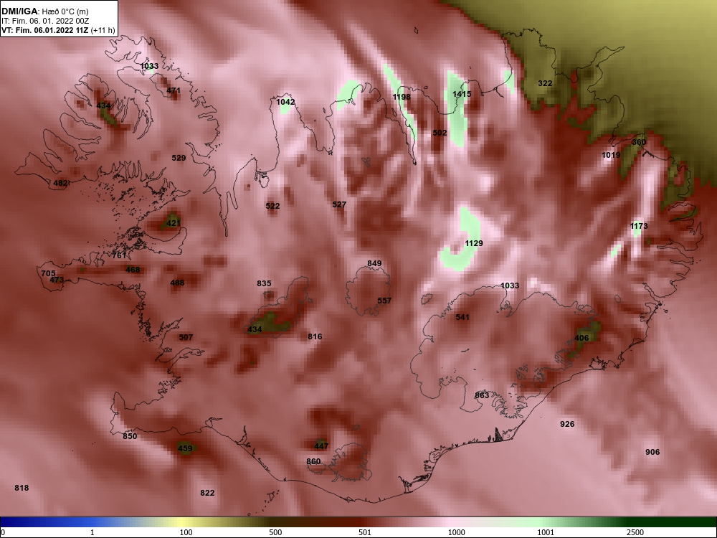The height and width of the screenshot is (538, 717).
Task: Click the '906' height value offshore
Action: [x=652, y=452]
